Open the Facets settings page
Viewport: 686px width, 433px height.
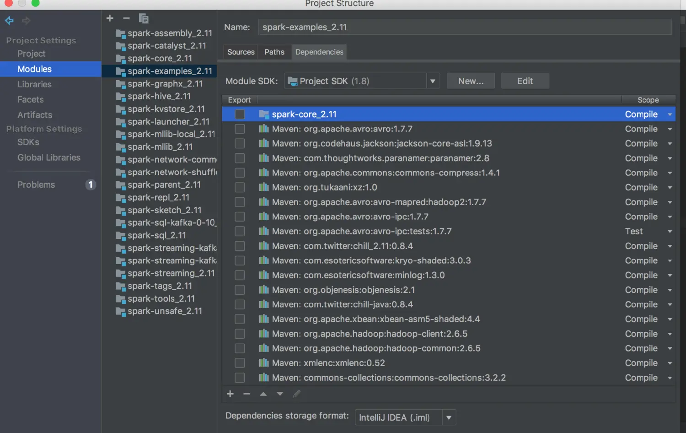click(x=31, y=99)
